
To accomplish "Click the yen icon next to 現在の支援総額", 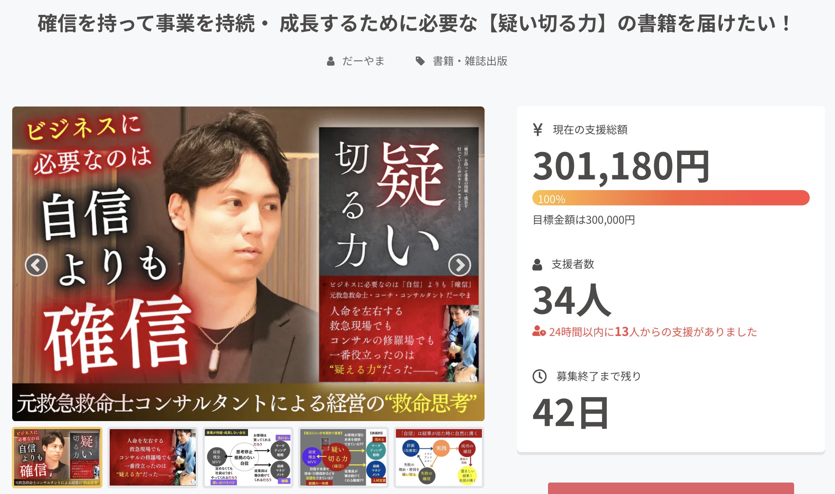I will coord(538,130).
